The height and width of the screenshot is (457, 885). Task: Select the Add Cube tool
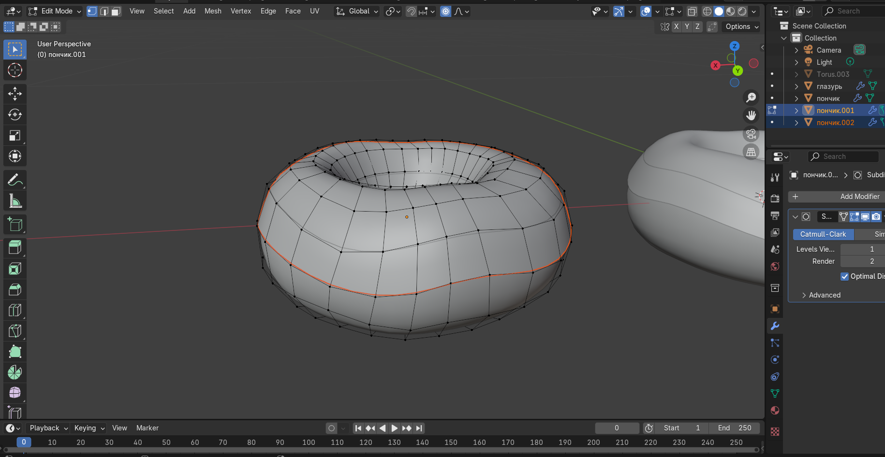click(15, 224)
